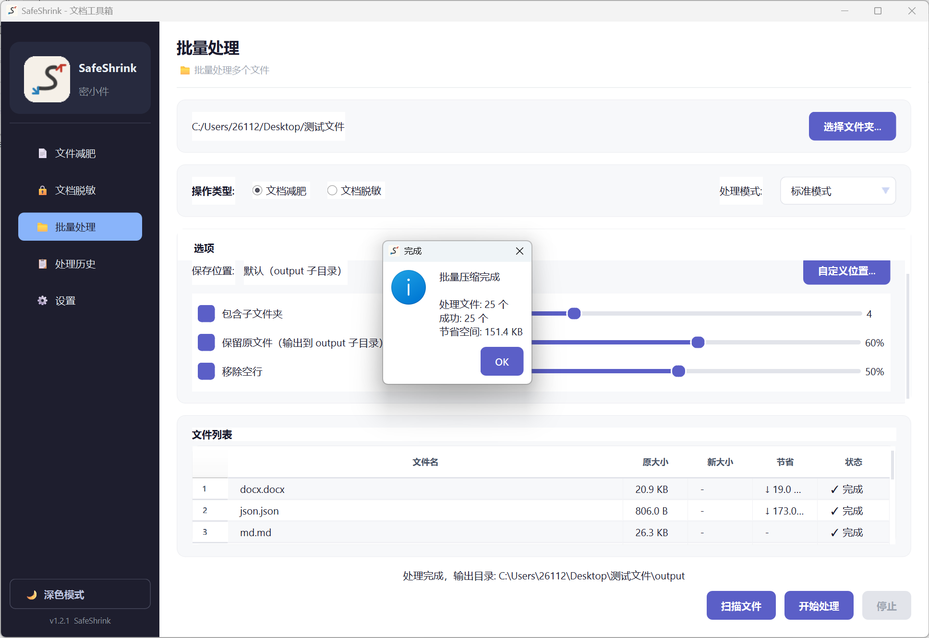Image resolution: width=929 pixels, height=638 pixels.
Task: Click OK in the completion dialog
Action: click(x=502, y=362)
